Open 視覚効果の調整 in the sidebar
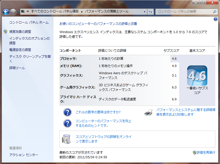 pos(20,32)
